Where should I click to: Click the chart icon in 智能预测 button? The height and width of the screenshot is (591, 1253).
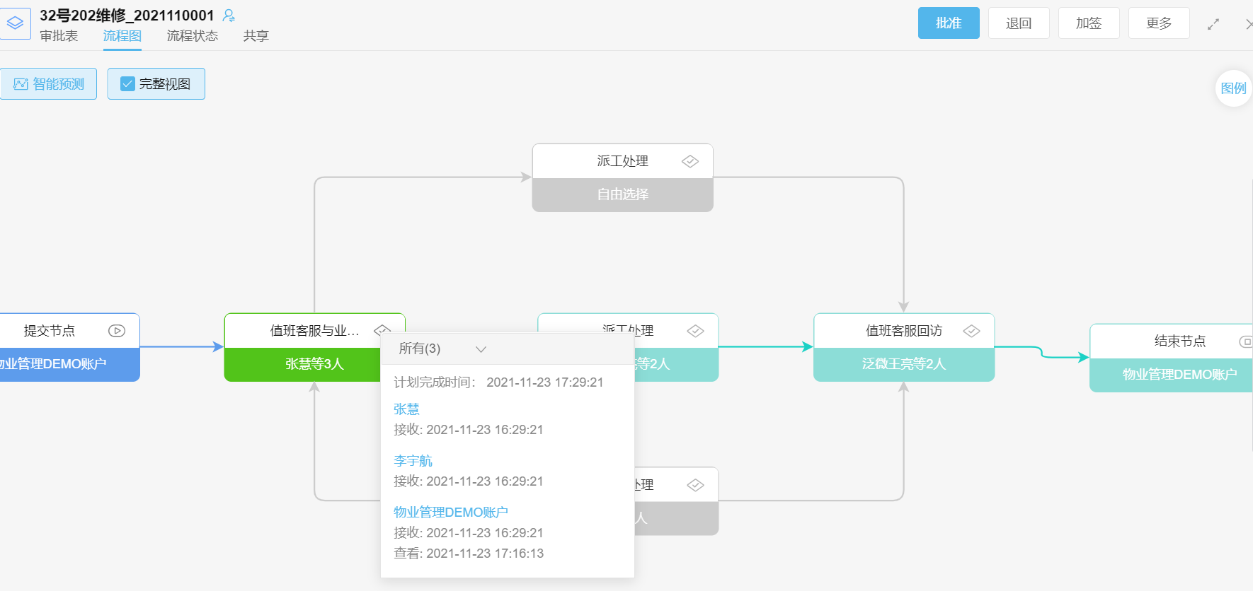21,84
